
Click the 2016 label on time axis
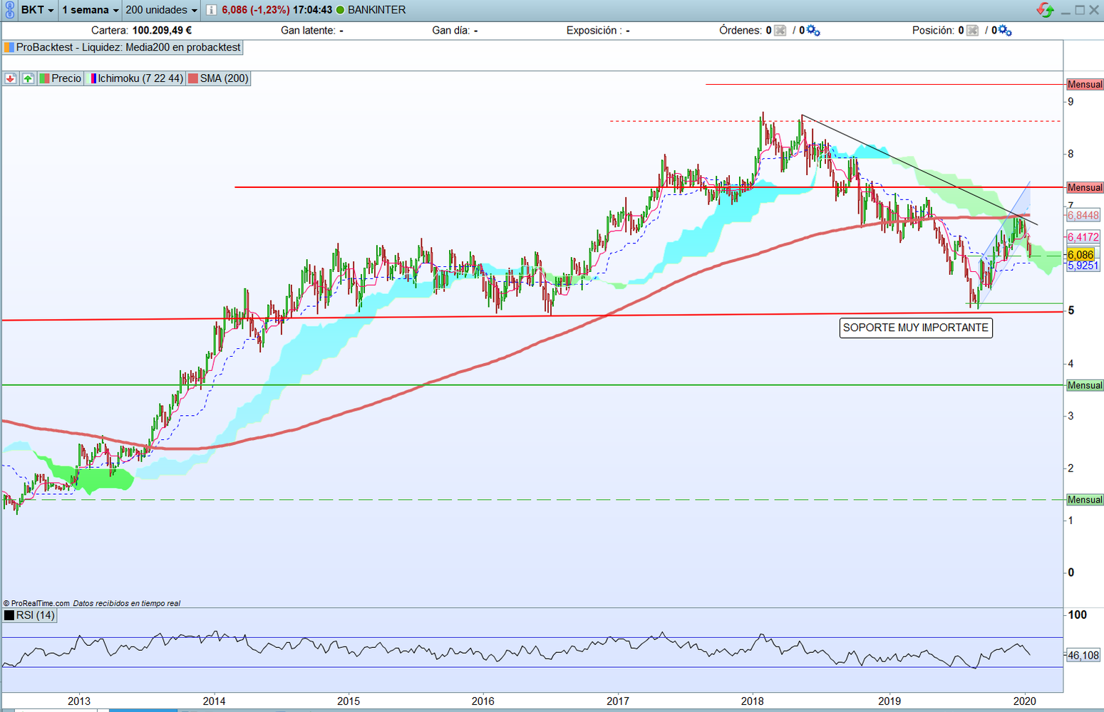(x=483, y=701)
